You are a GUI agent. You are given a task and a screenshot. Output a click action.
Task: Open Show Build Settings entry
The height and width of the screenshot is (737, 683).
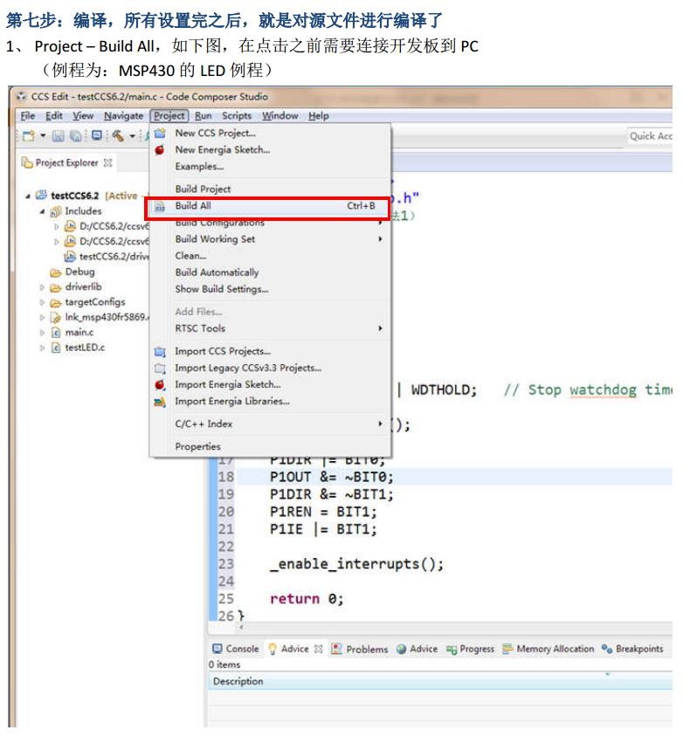(x=271, y=289)
